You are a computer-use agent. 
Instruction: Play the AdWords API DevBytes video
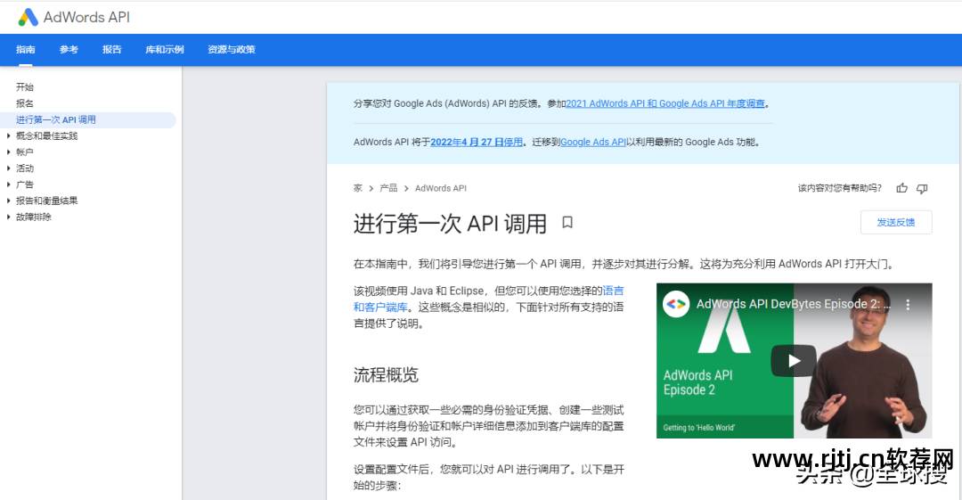794,361
